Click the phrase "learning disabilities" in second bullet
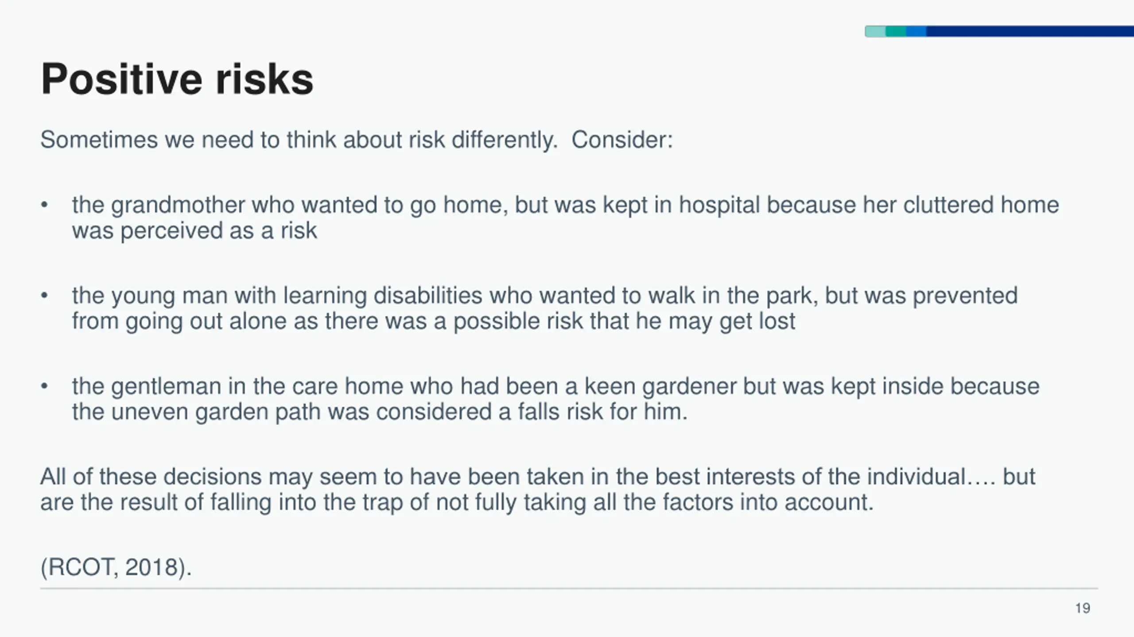Image resolution: width=1134 pixels, height=637 pixels. (383, 296)
